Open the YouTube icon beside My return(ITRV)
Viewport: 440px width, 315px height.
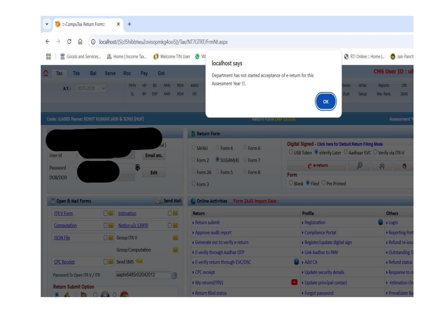294,282
